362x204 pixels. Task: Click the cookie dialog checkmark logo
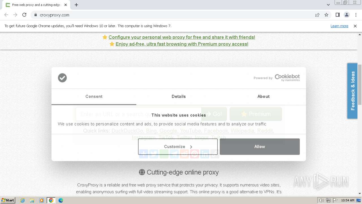[62, 78]
